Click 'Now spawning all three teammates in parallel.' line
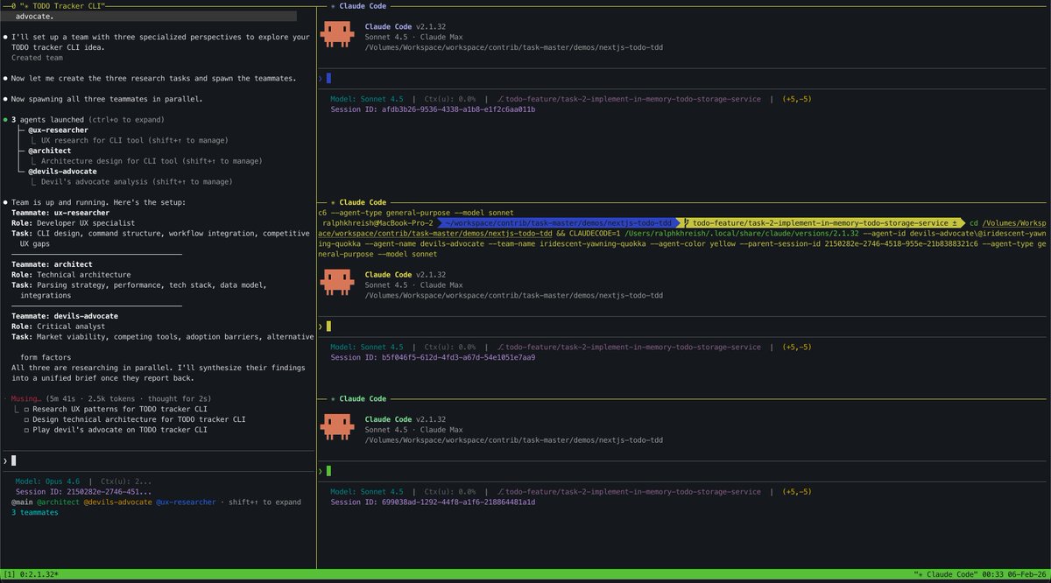1051x583 pixels. (x=107, y=99)
